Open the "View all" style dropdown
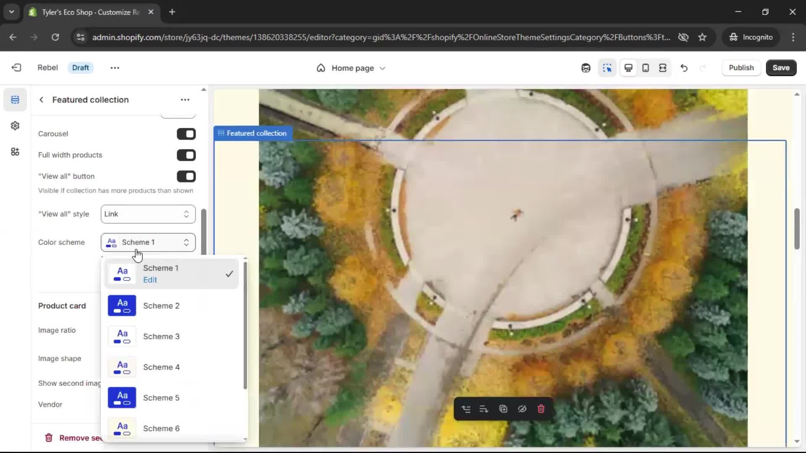Image resolution: width=806 pixels, height=453 pixels. pyautogui.click(x=148, y=214)
